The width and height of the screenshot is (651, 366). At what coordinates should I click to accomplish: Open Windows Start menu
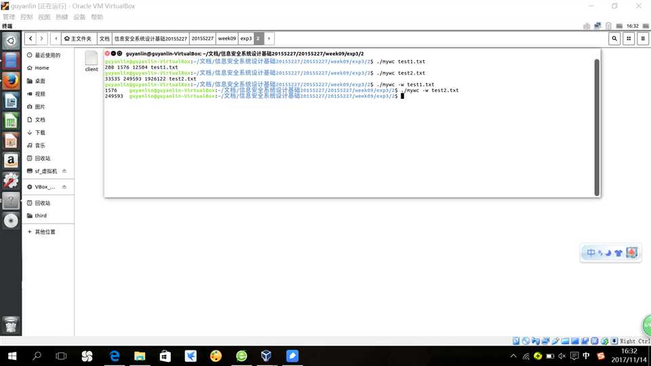coord(12,356)
